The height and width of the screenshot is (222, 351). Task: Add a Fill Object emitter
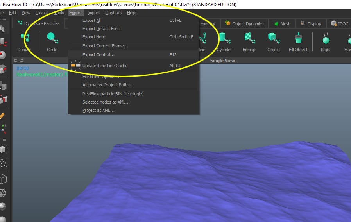point(298,42)
